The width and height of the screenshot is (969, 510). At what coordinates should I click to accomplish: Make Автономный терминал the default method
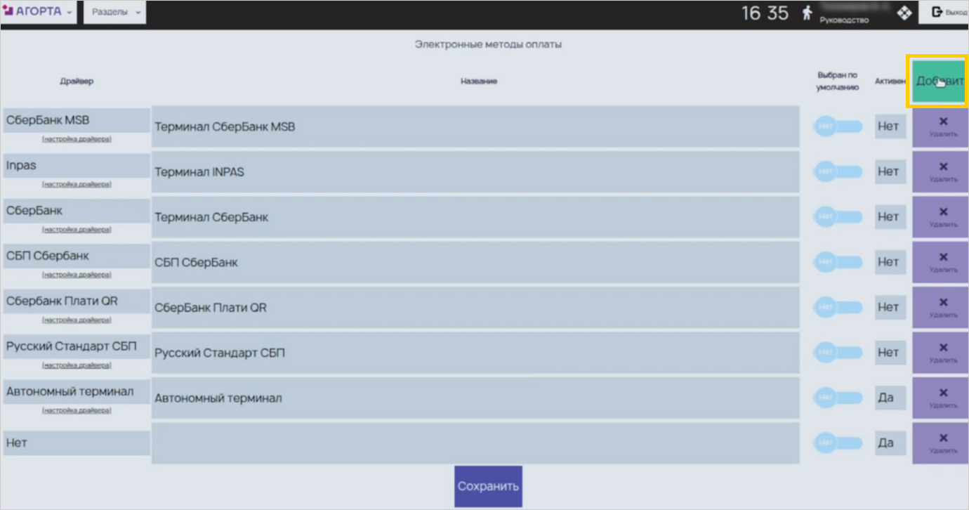click(x=837, y=398)
